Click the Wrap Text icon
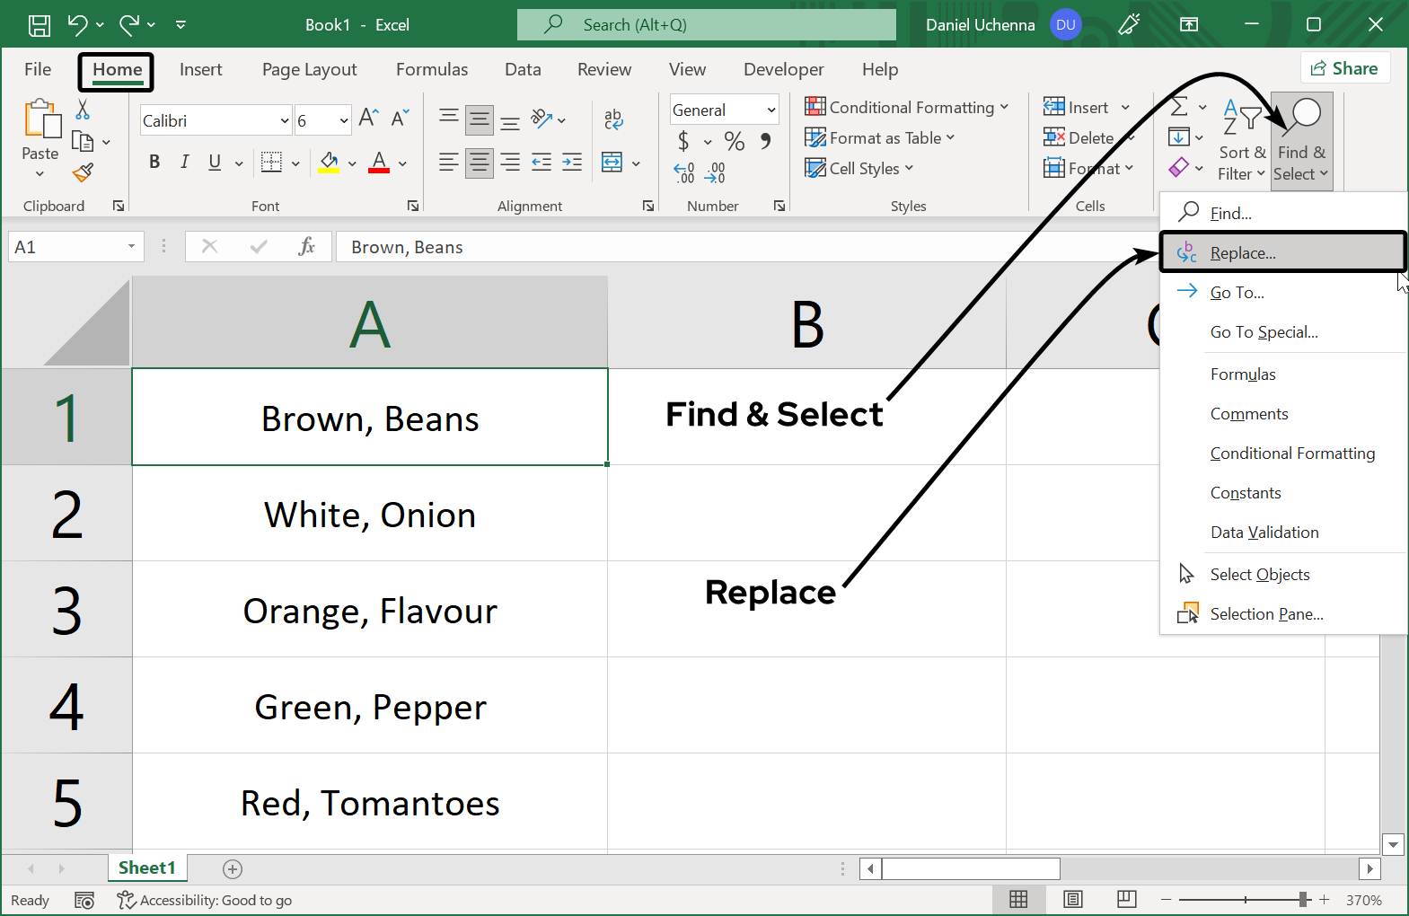Viewport: 1409px width, 916px height. coord(613,119)
